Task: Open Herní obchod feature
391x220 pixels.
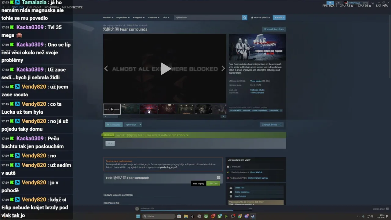Action: tap(240, 196)
